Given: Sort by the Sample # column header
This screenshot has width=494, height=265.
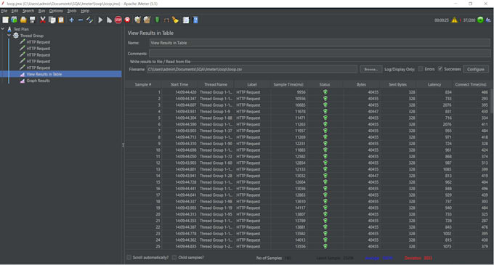Looking at the screenshot, I should click(143, 84).
